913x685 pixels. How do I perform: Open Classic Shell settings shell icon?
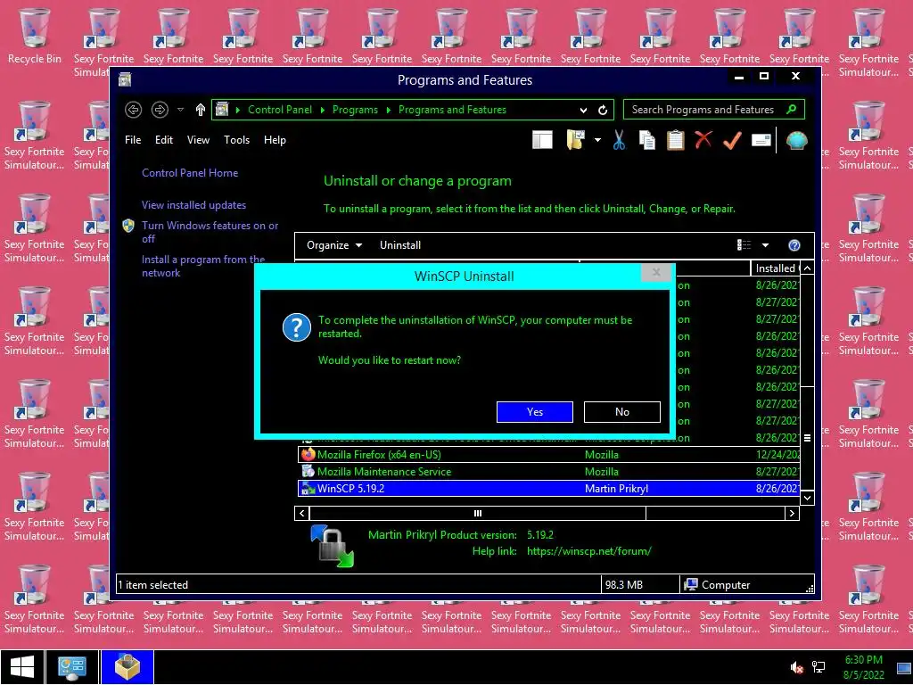pyautogui.click(x=796, y=140)
